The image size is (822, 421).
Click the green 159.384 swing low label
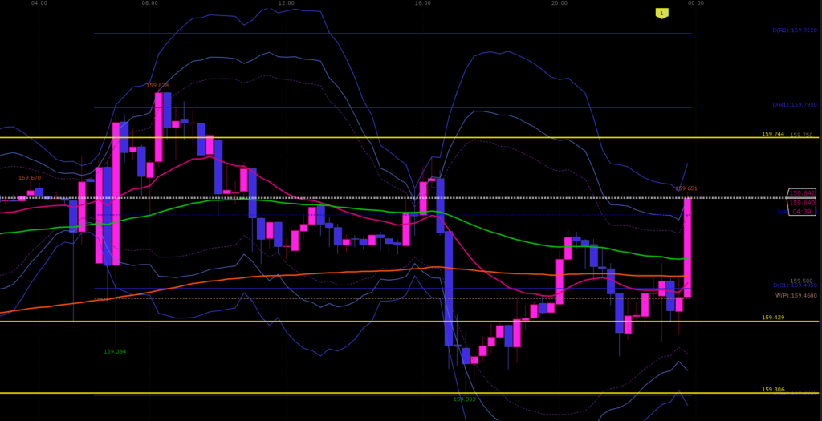pyautogui.click(x=115, y=352)
